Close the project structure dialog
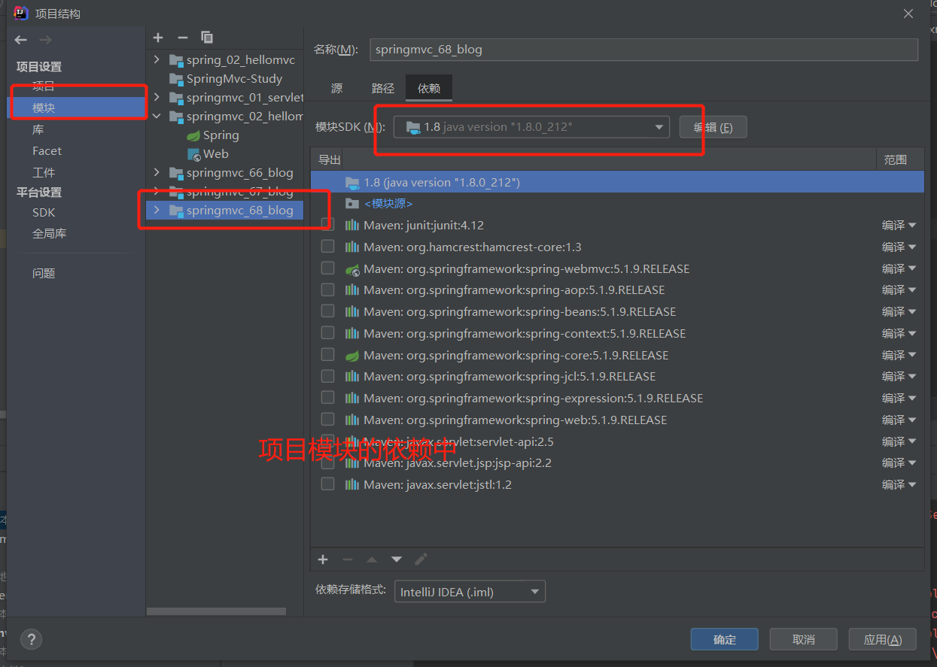The image size is (937, 667). tap(909, 14)
